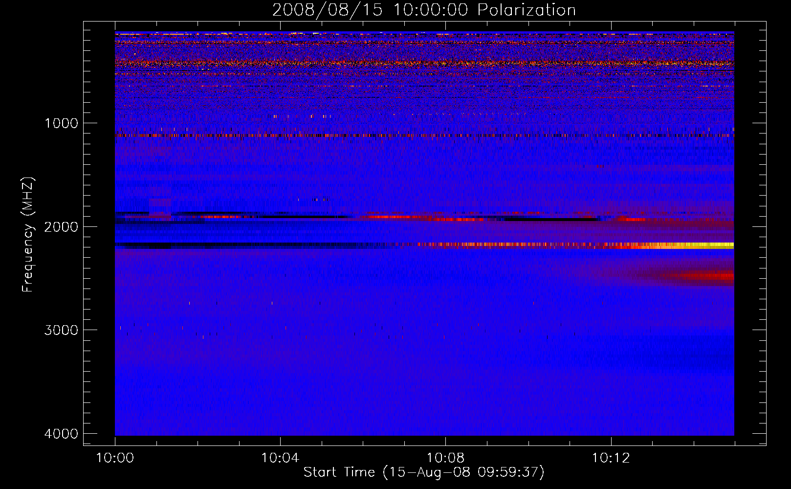Click the 10:04 time tick label

tap(280, 458)
